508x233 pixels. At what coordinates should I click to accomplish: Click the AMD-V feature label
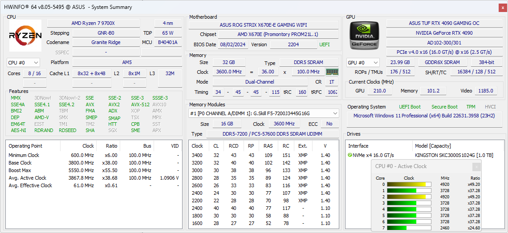point(41,117)
